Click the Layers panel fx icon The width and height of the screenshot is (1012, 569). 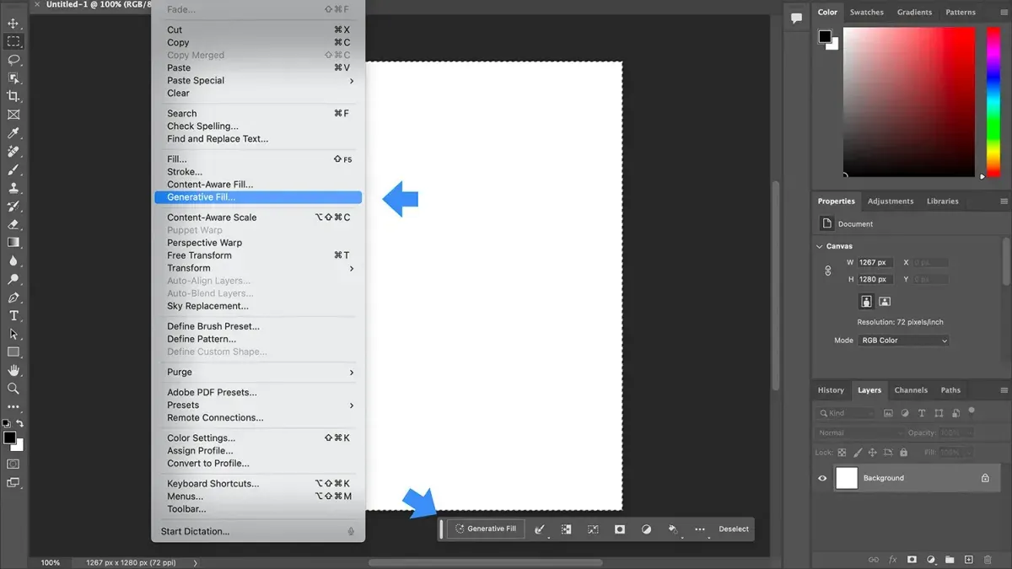tap(892, 560)
